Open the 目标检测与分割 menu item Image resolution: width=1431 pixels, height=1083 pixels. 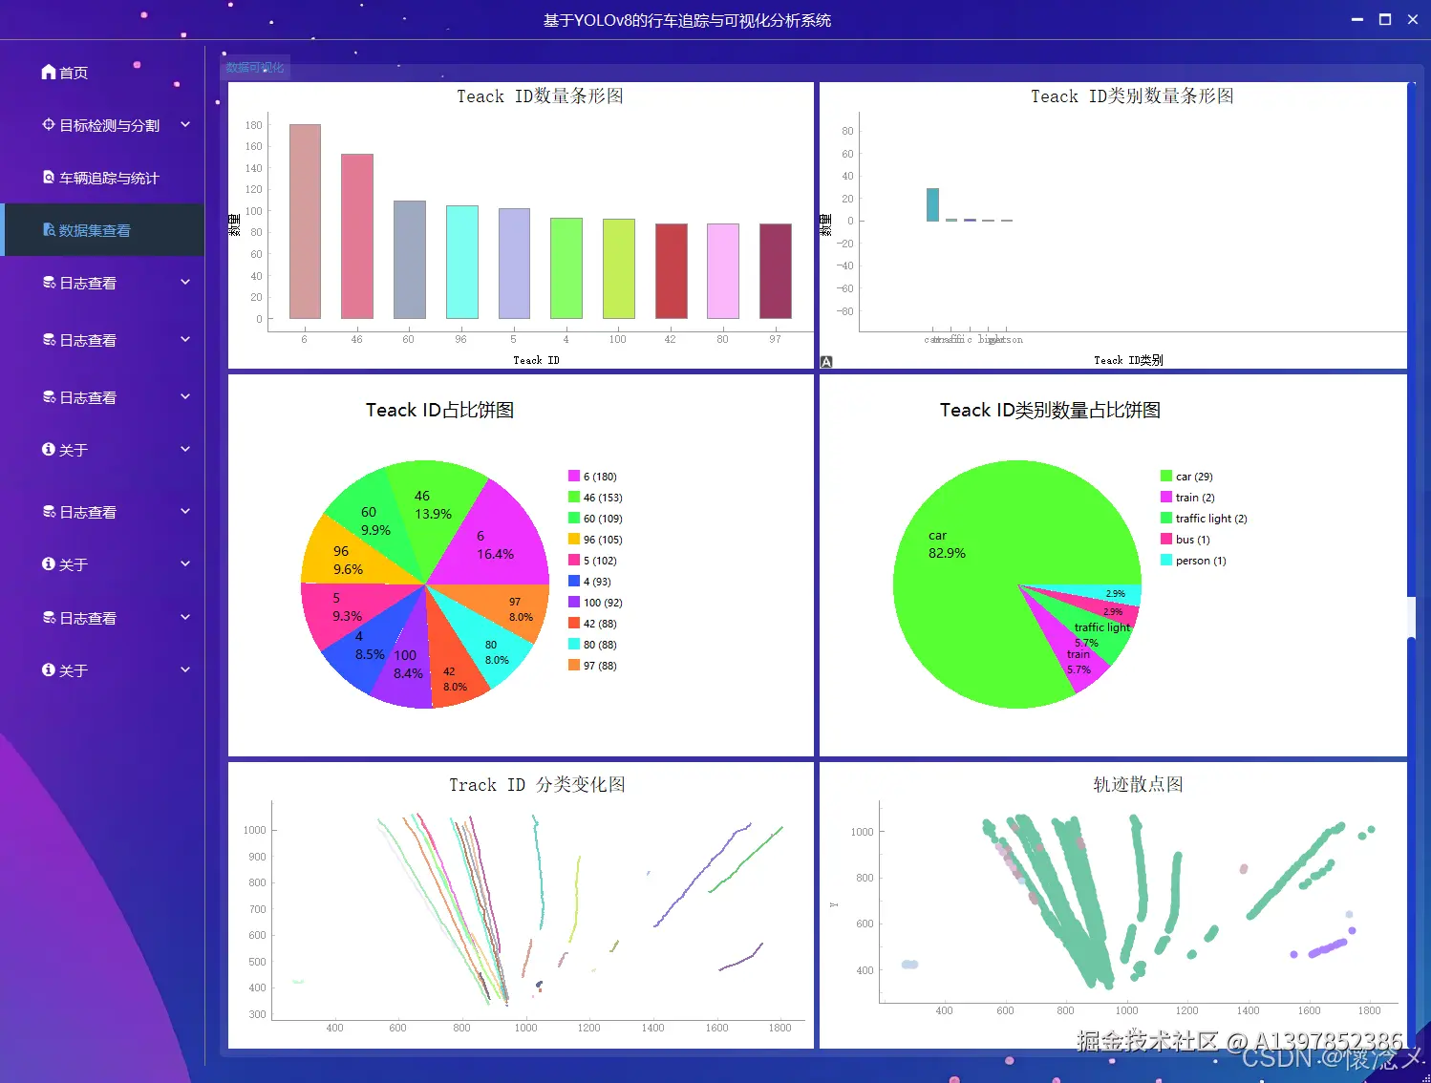click(x=102, y=125)
